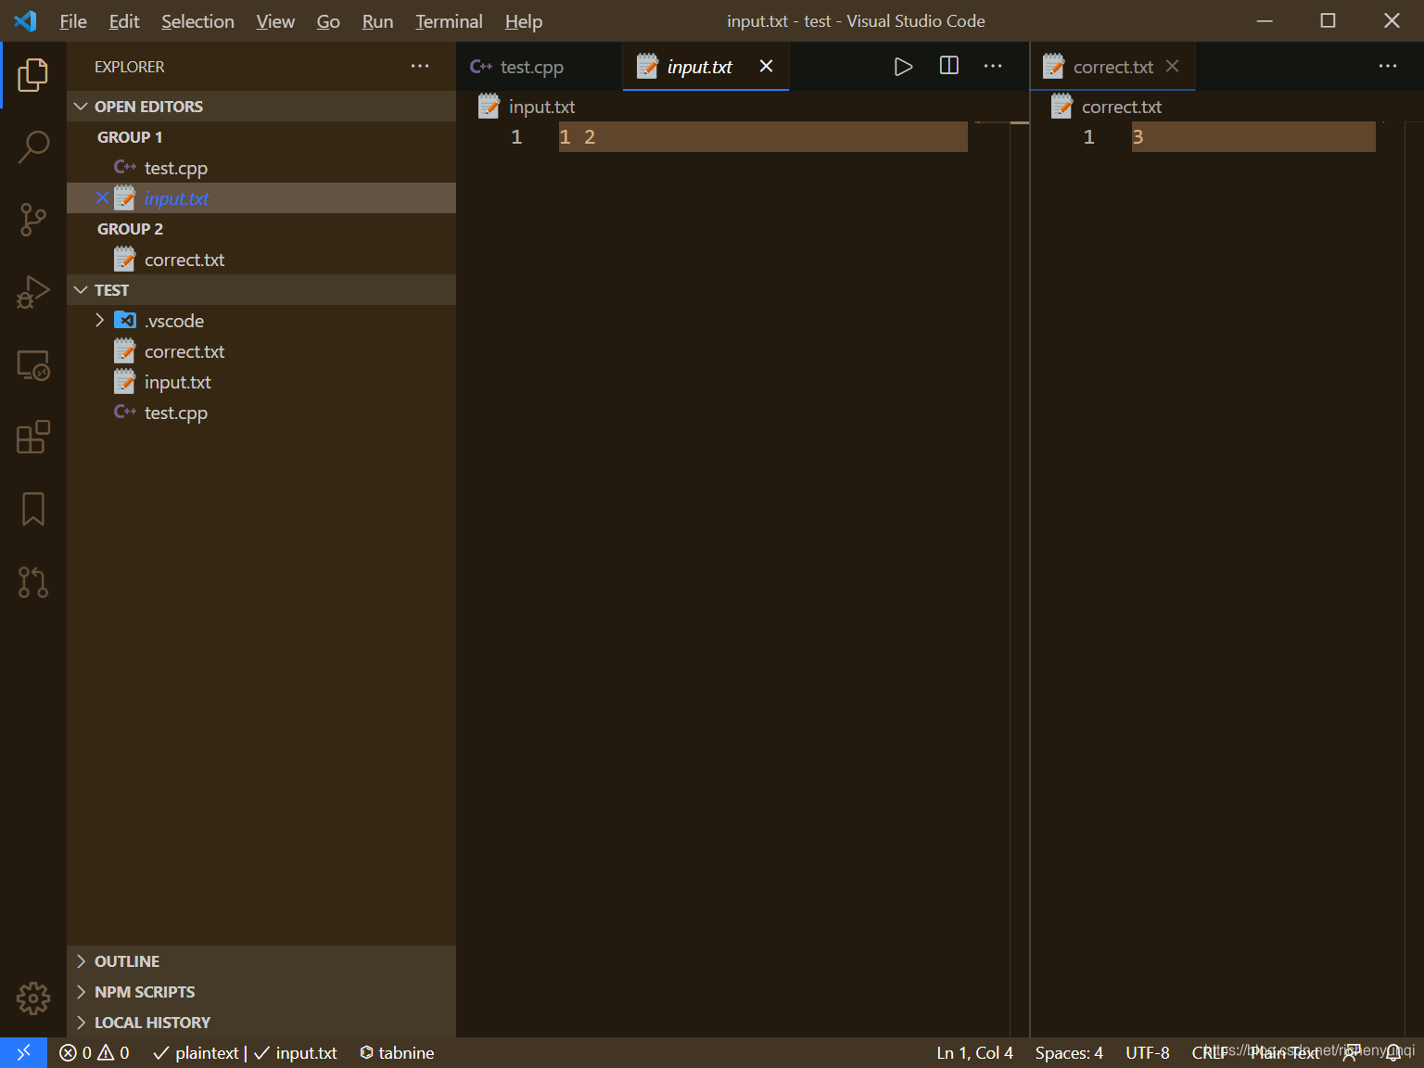Image resolution: width=1424 pixels, height=1068 pixels.
Task: Open the View menu
Action: click(x=275, y=21)
